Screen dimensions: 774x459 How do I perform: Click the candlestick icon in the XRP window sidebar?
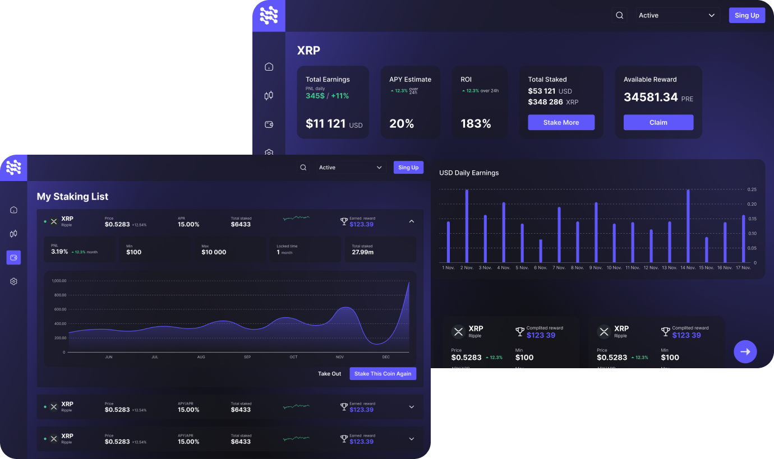(269, 96)
